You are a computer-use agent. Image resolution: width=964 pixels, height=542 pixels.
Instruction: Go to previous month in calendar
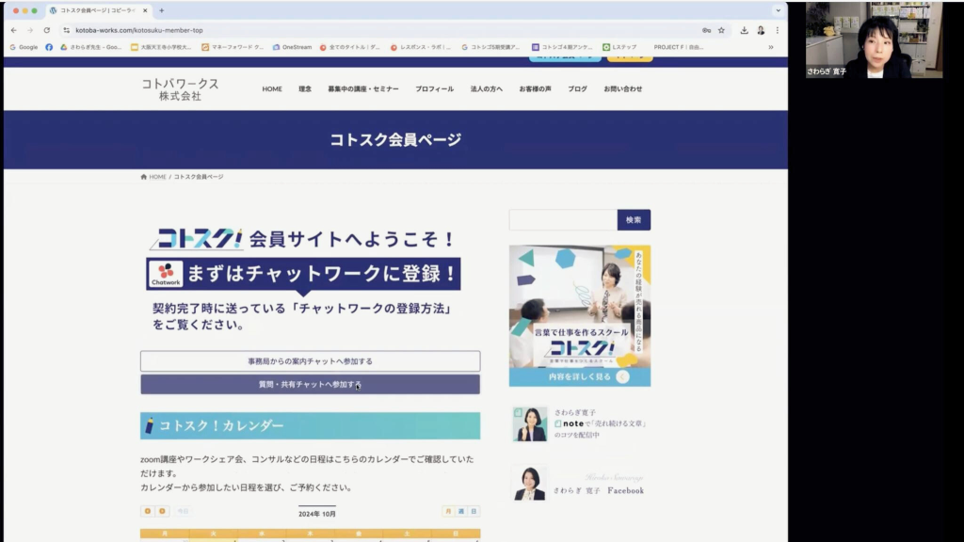(148, 511)
